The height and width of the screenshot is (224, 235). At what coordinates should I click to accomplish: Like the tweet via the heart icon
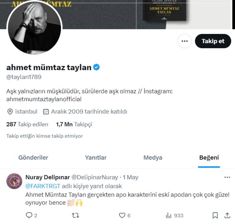[122, 215]
